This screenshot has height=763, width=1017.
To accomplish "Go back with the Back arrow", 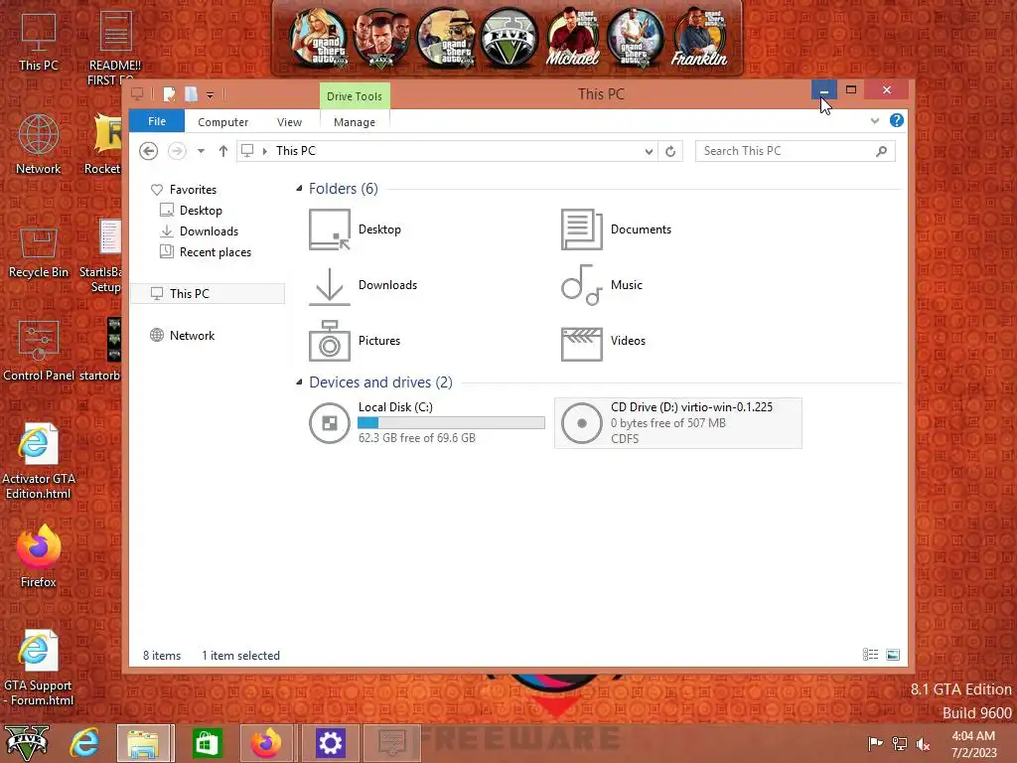I will coord(149,151).
